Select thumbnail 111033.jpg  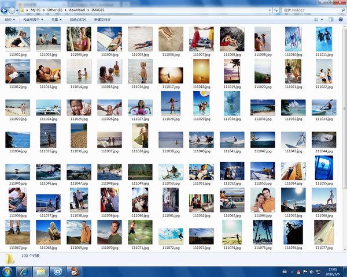324,107
